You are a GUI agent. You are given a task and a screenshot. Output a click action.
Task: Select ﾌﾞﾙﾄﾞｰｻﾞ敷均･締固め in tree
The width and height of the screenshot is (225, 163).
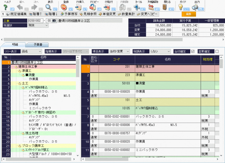pos(40,112)
